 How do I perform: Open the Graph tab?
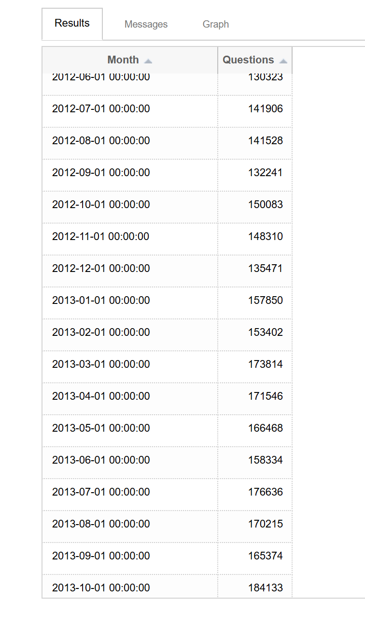[215, 24]
